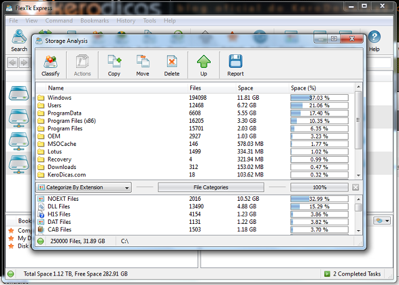This screenshot has height=285, width=399.
Task: Click the CAB Files category icon
Action: [x=41, y=229]
